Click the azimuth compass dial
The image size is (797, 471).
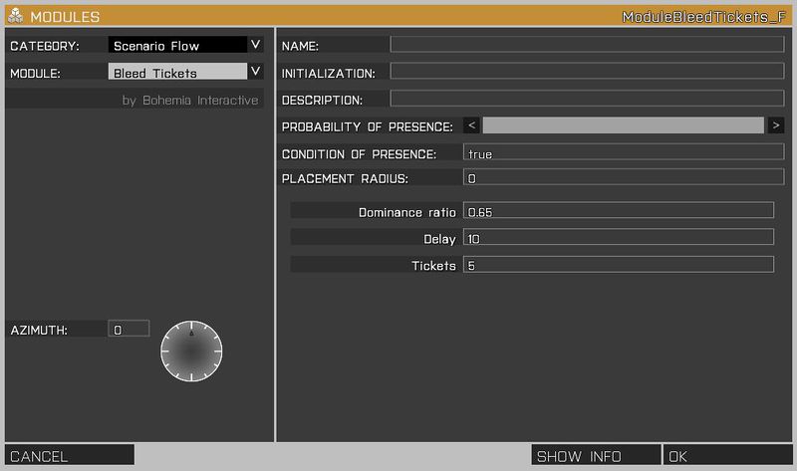click(191, 351)
